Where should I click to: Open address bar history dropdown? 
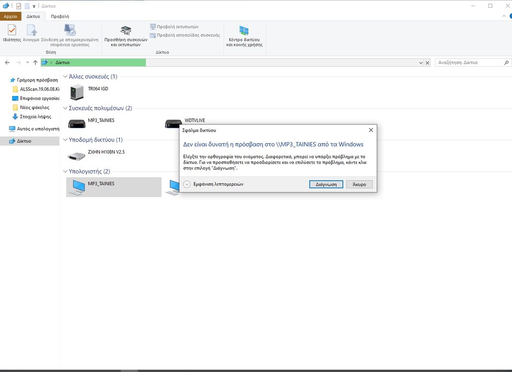[421, 63]
